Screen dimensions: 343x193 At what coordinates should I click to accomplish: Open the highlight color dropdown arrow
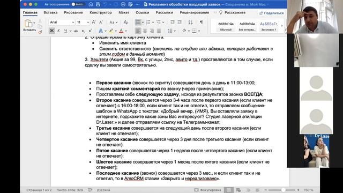(116, 31)
